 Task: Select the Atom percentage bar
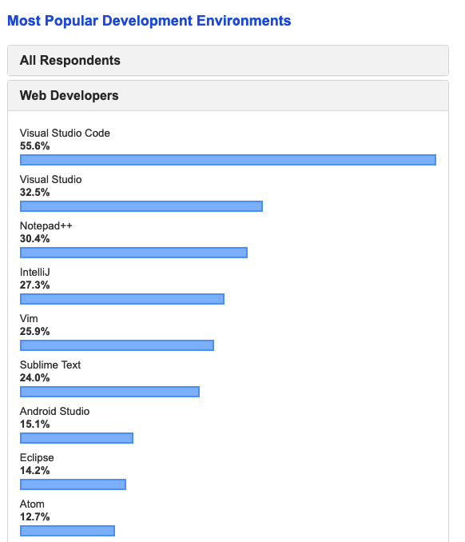click(67, 531)
